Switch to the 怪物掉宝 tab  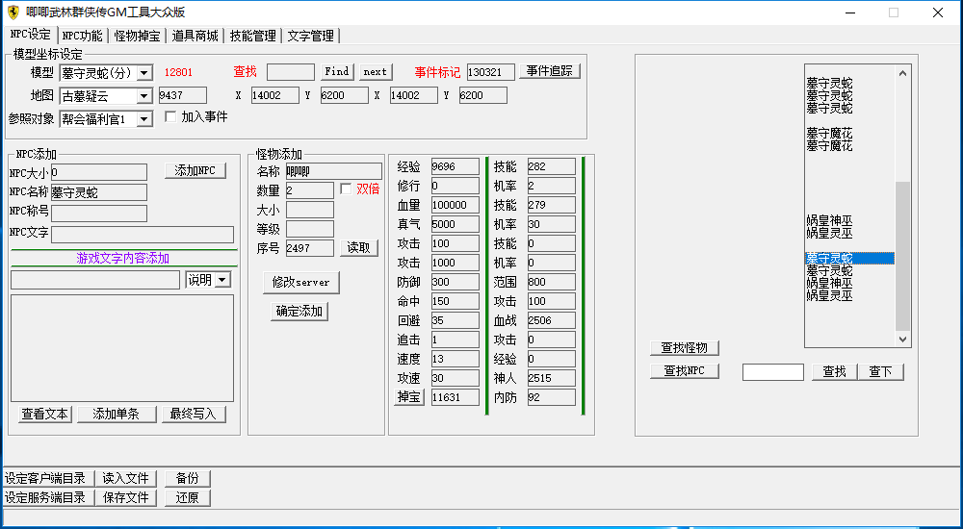pos(137,36)
